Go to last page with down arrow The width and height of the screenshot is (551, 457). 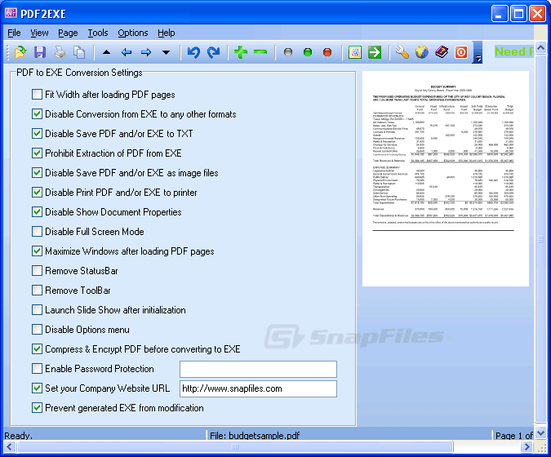tap(166, 53)
